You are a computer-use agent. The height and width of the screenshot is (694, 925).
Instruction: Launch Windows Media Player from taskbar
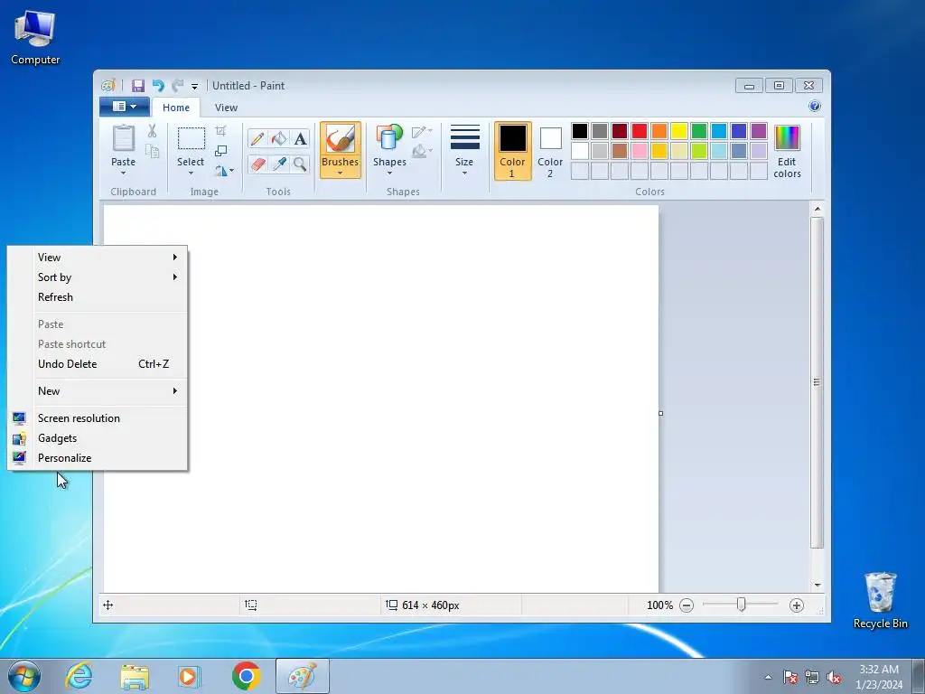(x=190, y=676)
